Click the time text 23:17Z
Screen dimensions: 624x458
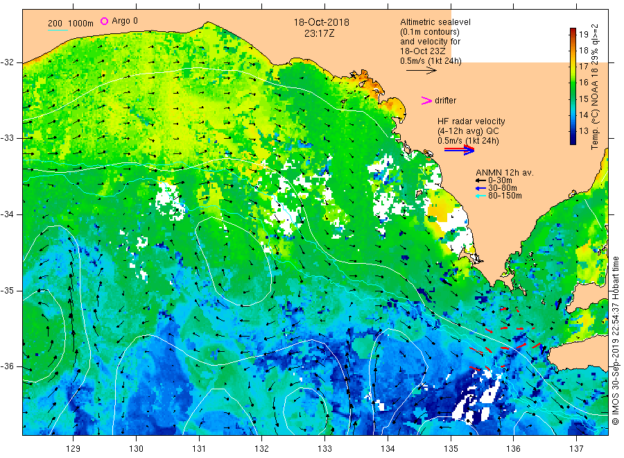[x=319, y=33]
